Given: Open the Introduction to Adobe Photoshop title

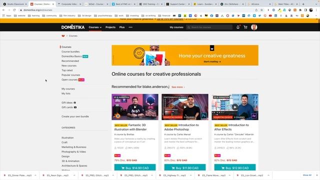Looking at the screenshot, I should tap(181, 127).
